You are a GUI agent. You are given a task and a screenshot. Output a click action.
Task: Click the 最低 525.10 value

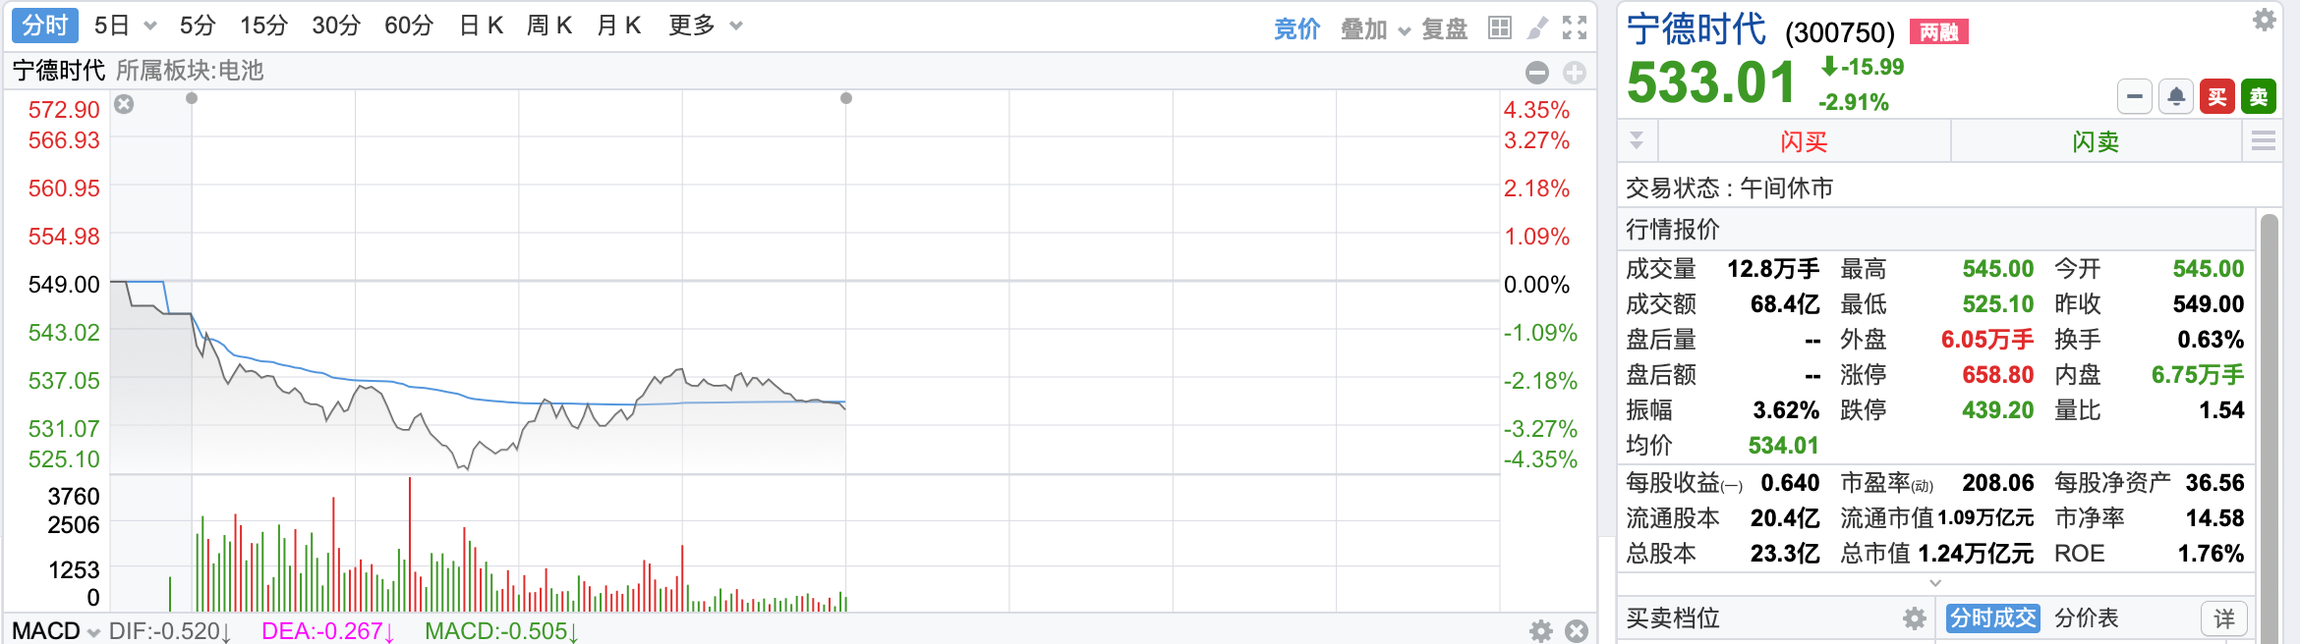pyautogui.click(x=1997, y=304)
